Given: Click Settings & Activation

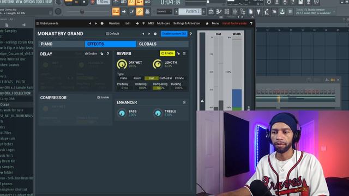Looking at the screenshot, I should point(186,23).
